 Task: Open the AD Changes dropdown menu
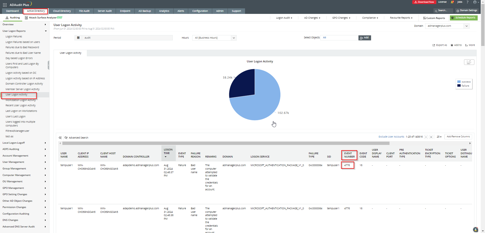(312, 18)
